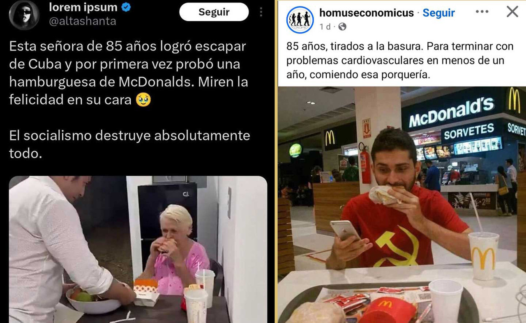Click the @altashanta handle
Viewport: 526px width, 323px height.
82,21
